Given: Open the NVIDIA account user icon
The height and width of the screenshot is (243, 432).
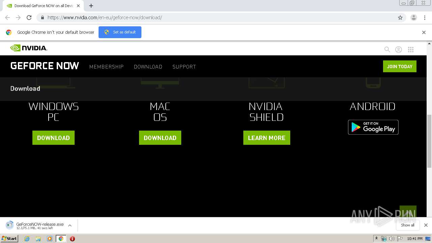Looking at the screenshot, I should pyautogui.click(x=399, y=50).
